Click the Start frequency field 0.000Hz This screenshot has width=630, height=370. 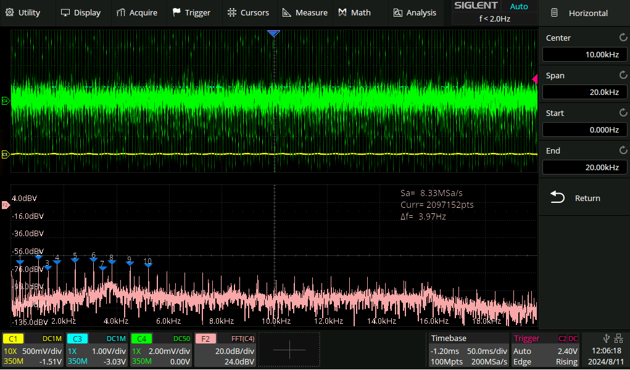point(584,130)
